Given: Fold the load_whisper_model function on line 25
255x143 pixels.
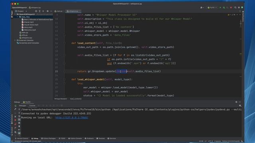Looking at the screenshot, I should point(65,79).
